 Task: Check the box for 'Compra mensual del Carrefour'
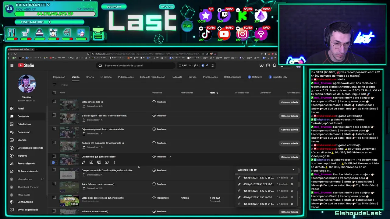tap(54, 170)
